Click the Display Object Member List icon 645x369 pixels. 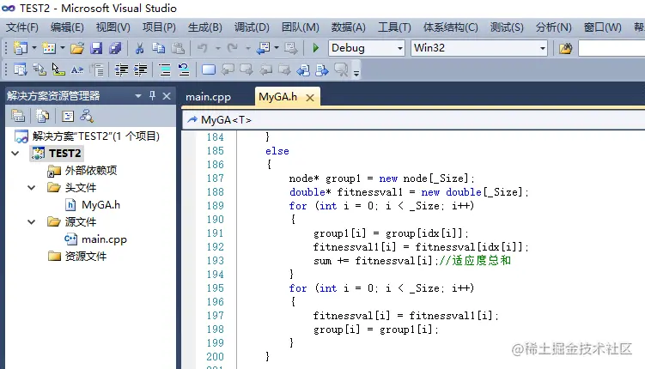[x=20, y=70]
